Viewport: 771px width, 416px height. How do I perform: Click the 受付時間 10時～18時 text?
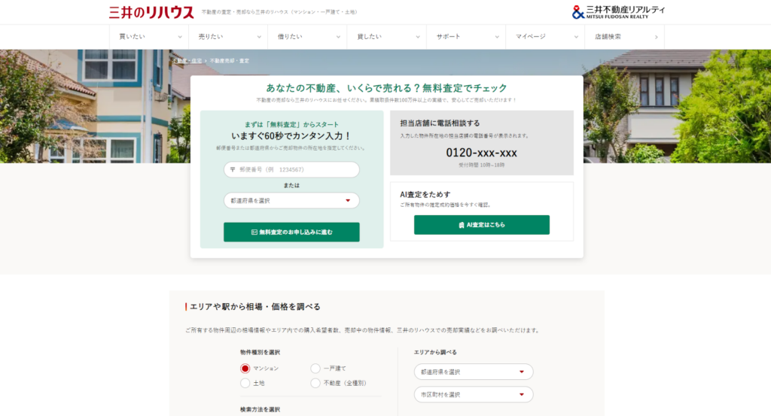481,165
